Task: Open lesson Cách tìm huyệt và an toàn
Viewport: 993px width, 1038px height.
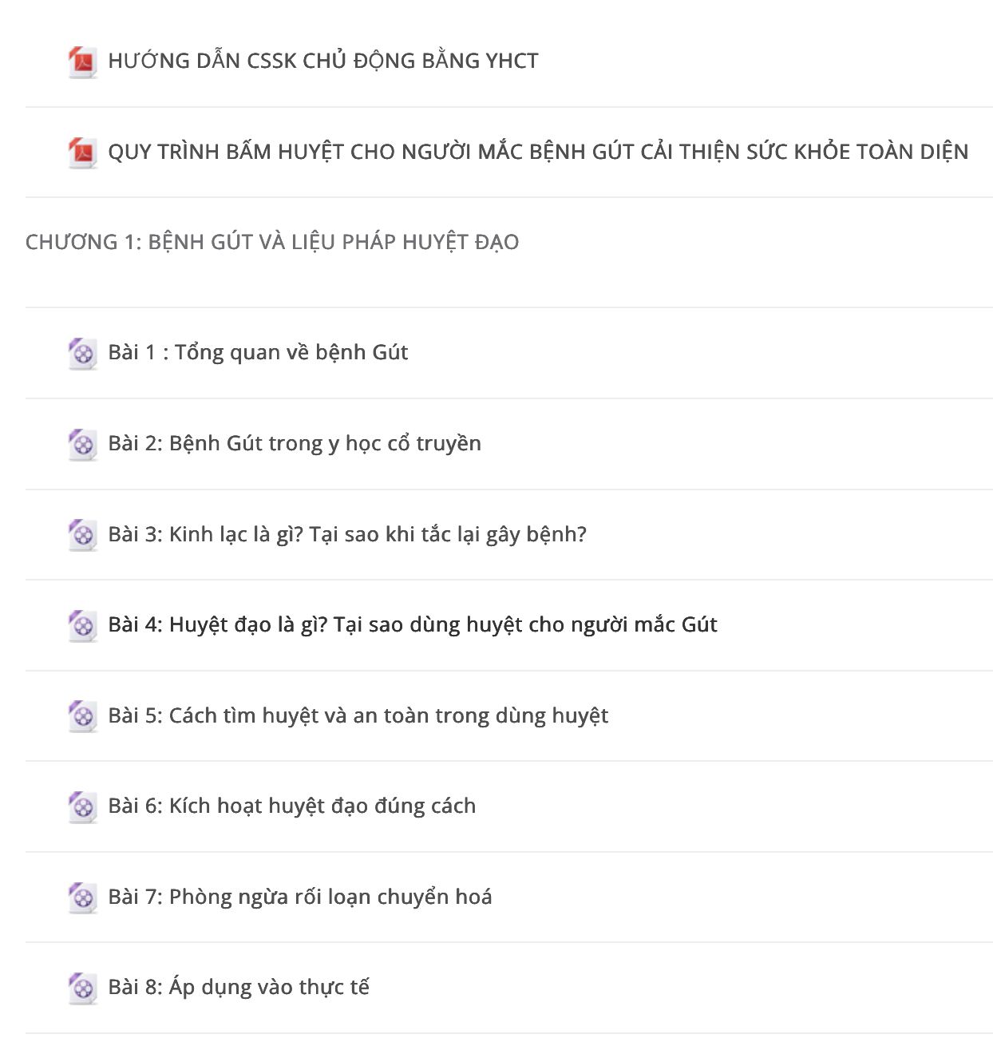Action: pyautogui.click(x=358, y=715)
